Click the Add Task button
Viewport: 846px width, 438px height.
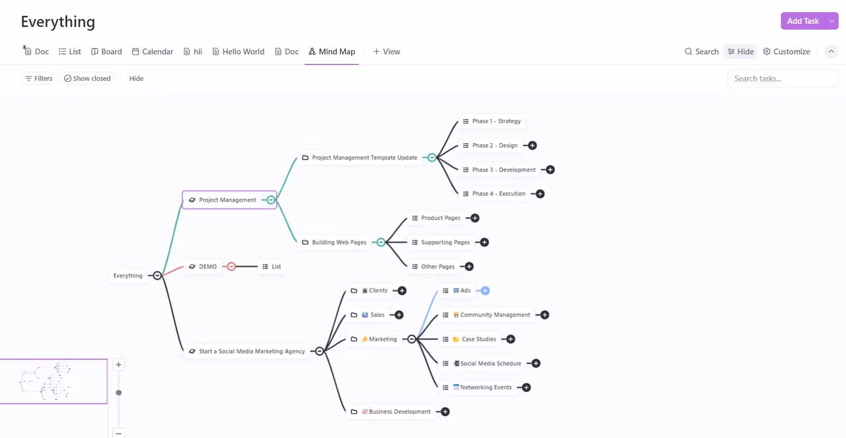coord(802,21)
